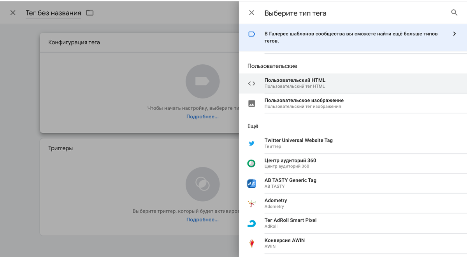The width and height of the screenshot is (467, 257).
Task: Select the Adometry tag type
Action: tap(276, 203)
